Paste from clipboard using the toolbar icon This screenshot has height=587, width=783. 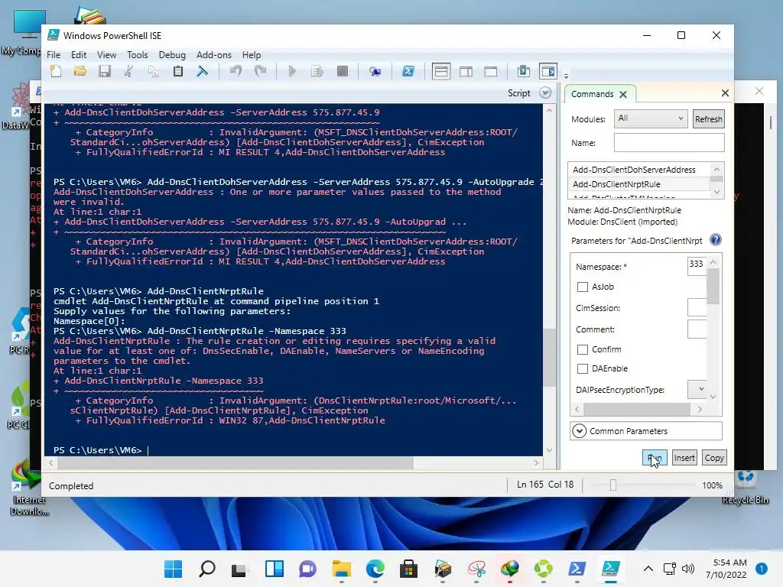(x=177, y=71)
